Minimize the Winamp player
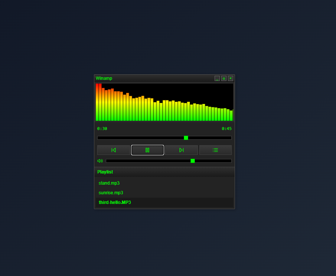This screenshot has height=276, width=336. click(x=217, y=78)
